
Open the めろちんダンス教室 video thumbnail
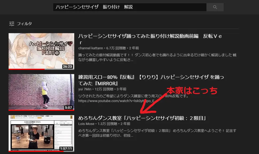[41, 133]
